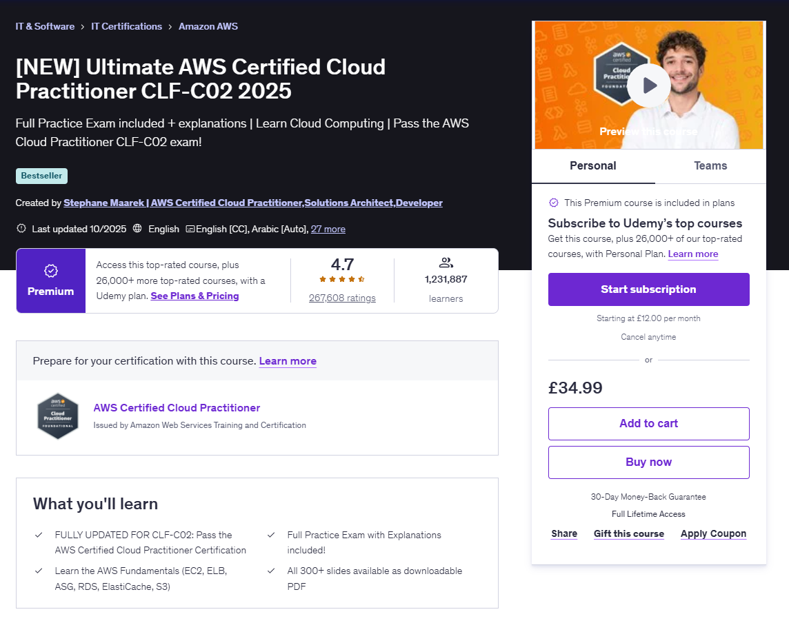Image resolution: width=789 pixels, height=623 pixels.
Task: Click the 4.7 rating number
Action: click(342, 265)
